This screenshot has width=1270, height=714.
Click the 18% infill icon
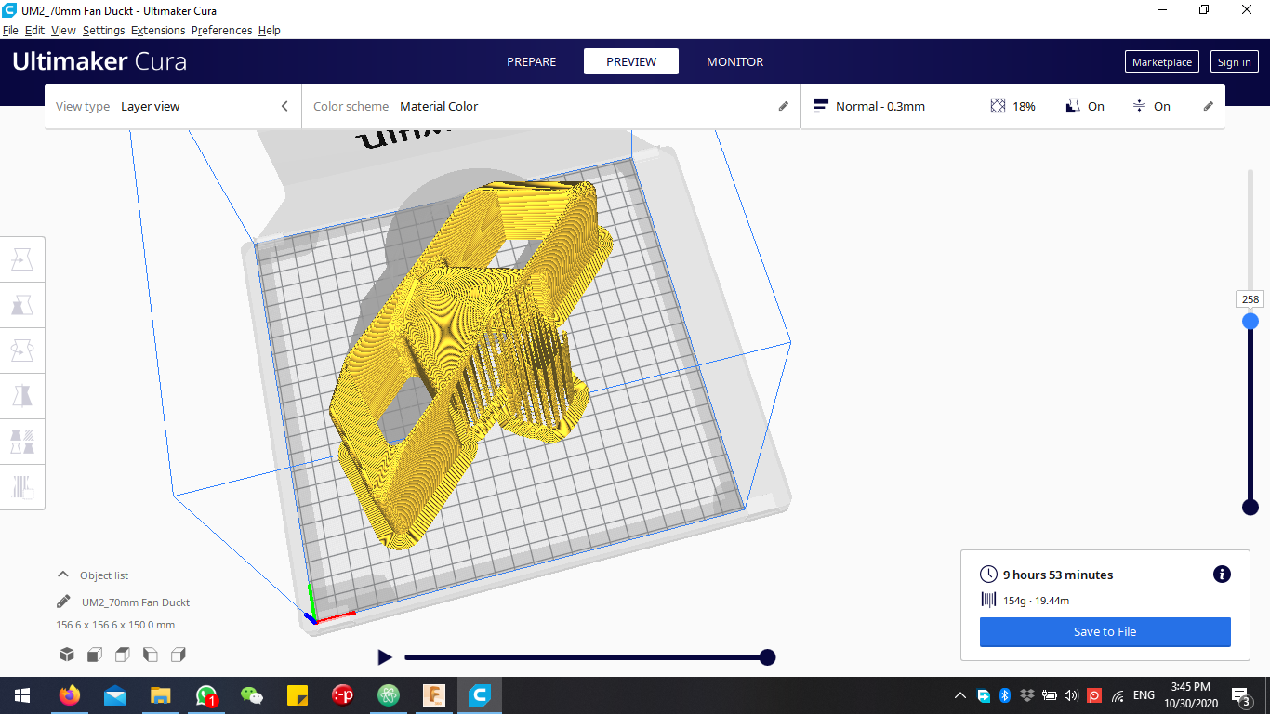pos(998,106)
